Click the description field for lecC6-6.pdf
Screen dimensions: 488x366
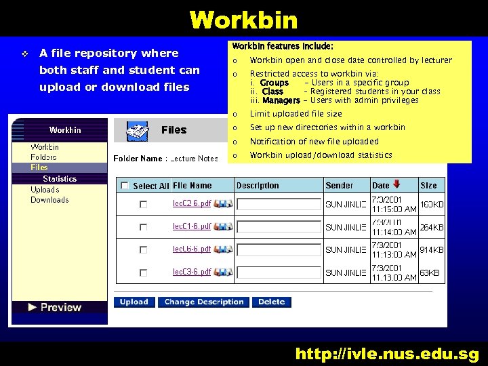(x=279, y=250)
